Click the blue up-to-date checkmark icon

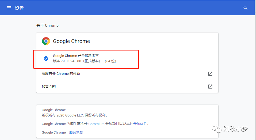click(x=46, y=58)
